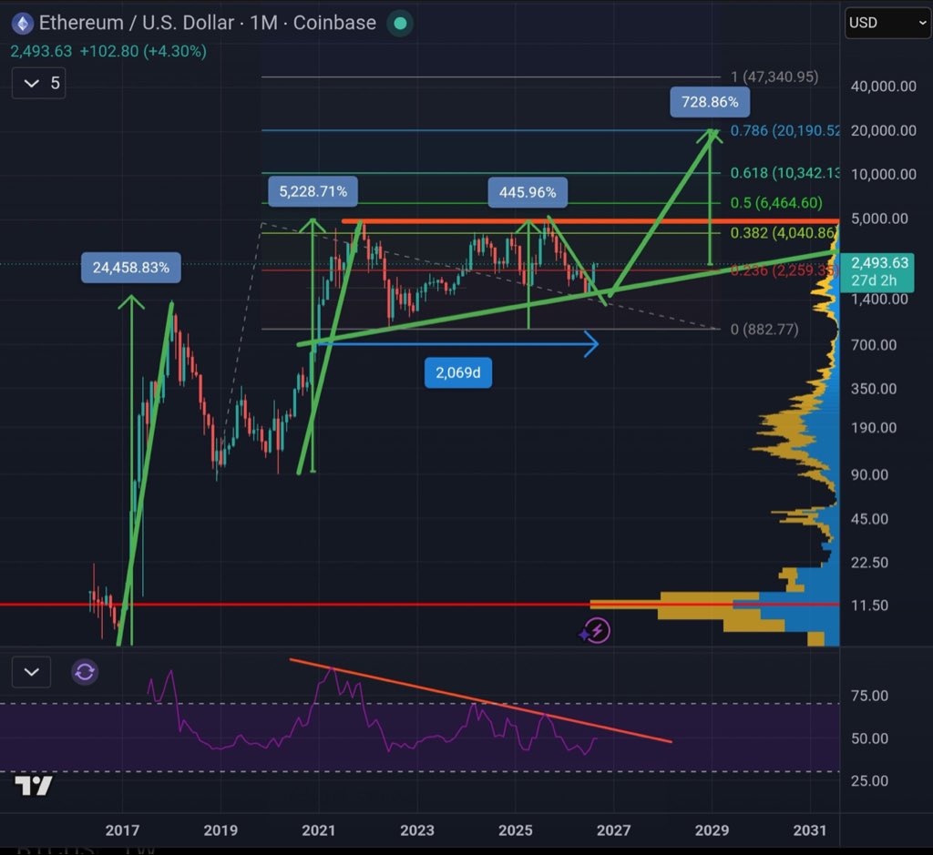The width and height of the screenshot is (933, 855).
Task: Select the orange RSI downtrend line
Action: coord(481,700)
